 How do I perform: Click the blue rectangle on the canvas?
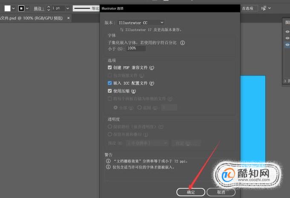(253, 118)
